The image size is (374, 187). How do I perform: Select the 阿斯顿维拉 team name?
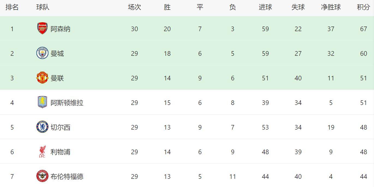point(67,103)
